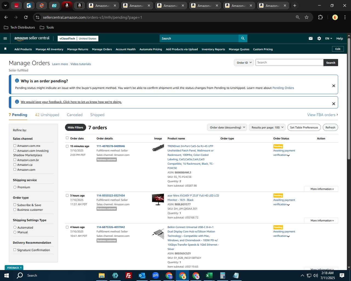Image resolution: width=351 pixels, height=281 pixels.
Task: Open Manage All Inventory menu item
Action: coord(49,49)
